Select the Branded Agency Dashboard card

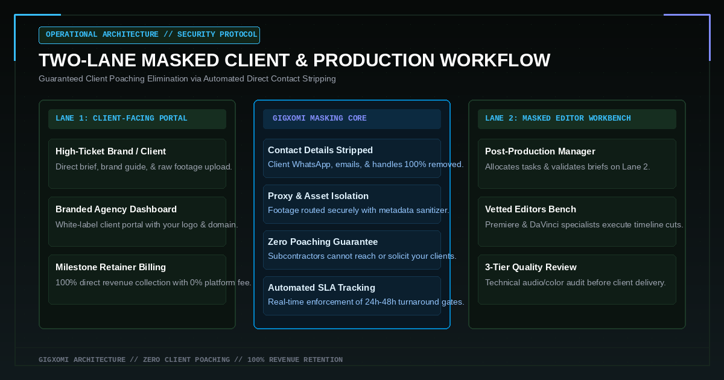pyautogui.click(x=137, y=221)
